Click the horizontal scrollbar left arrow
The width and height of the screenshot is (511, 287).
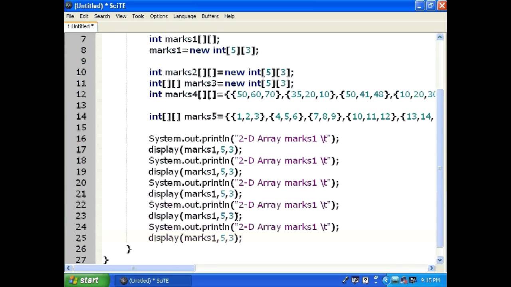[x=68, y=268]
